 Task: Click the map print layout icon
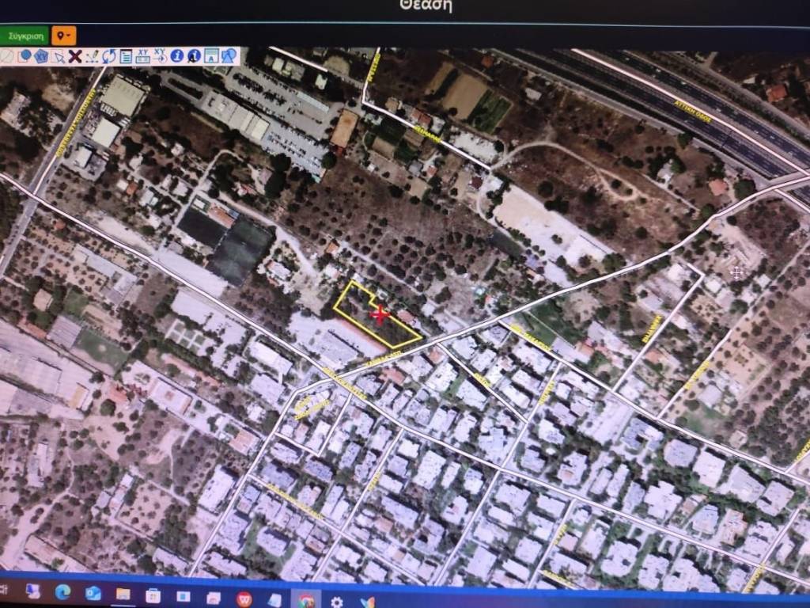tap(211, 55)
